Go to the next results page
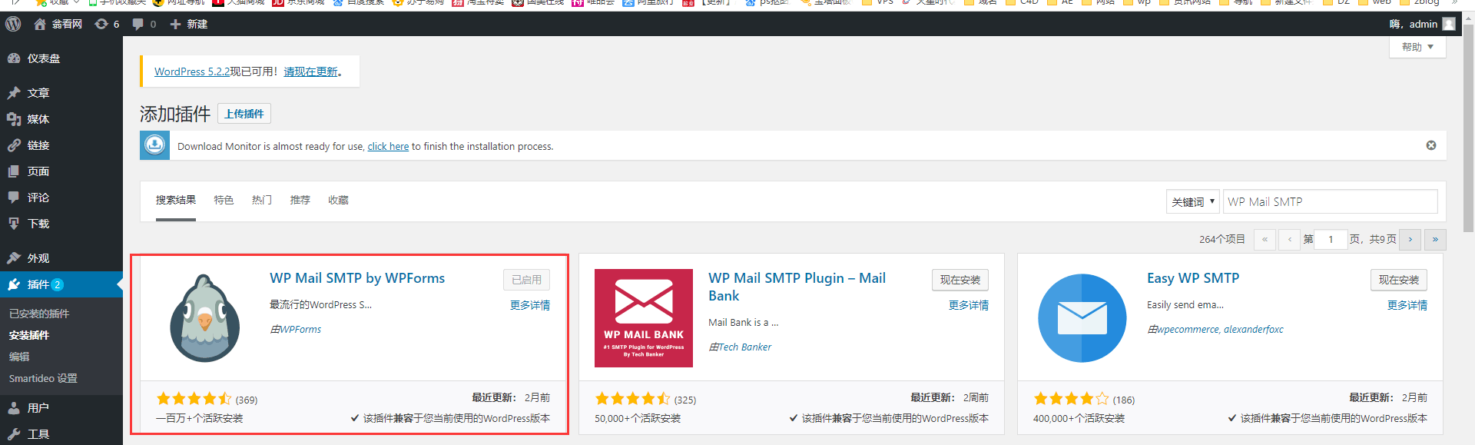The width and height of the screenshot is (1475, 445). (1410, 239)
